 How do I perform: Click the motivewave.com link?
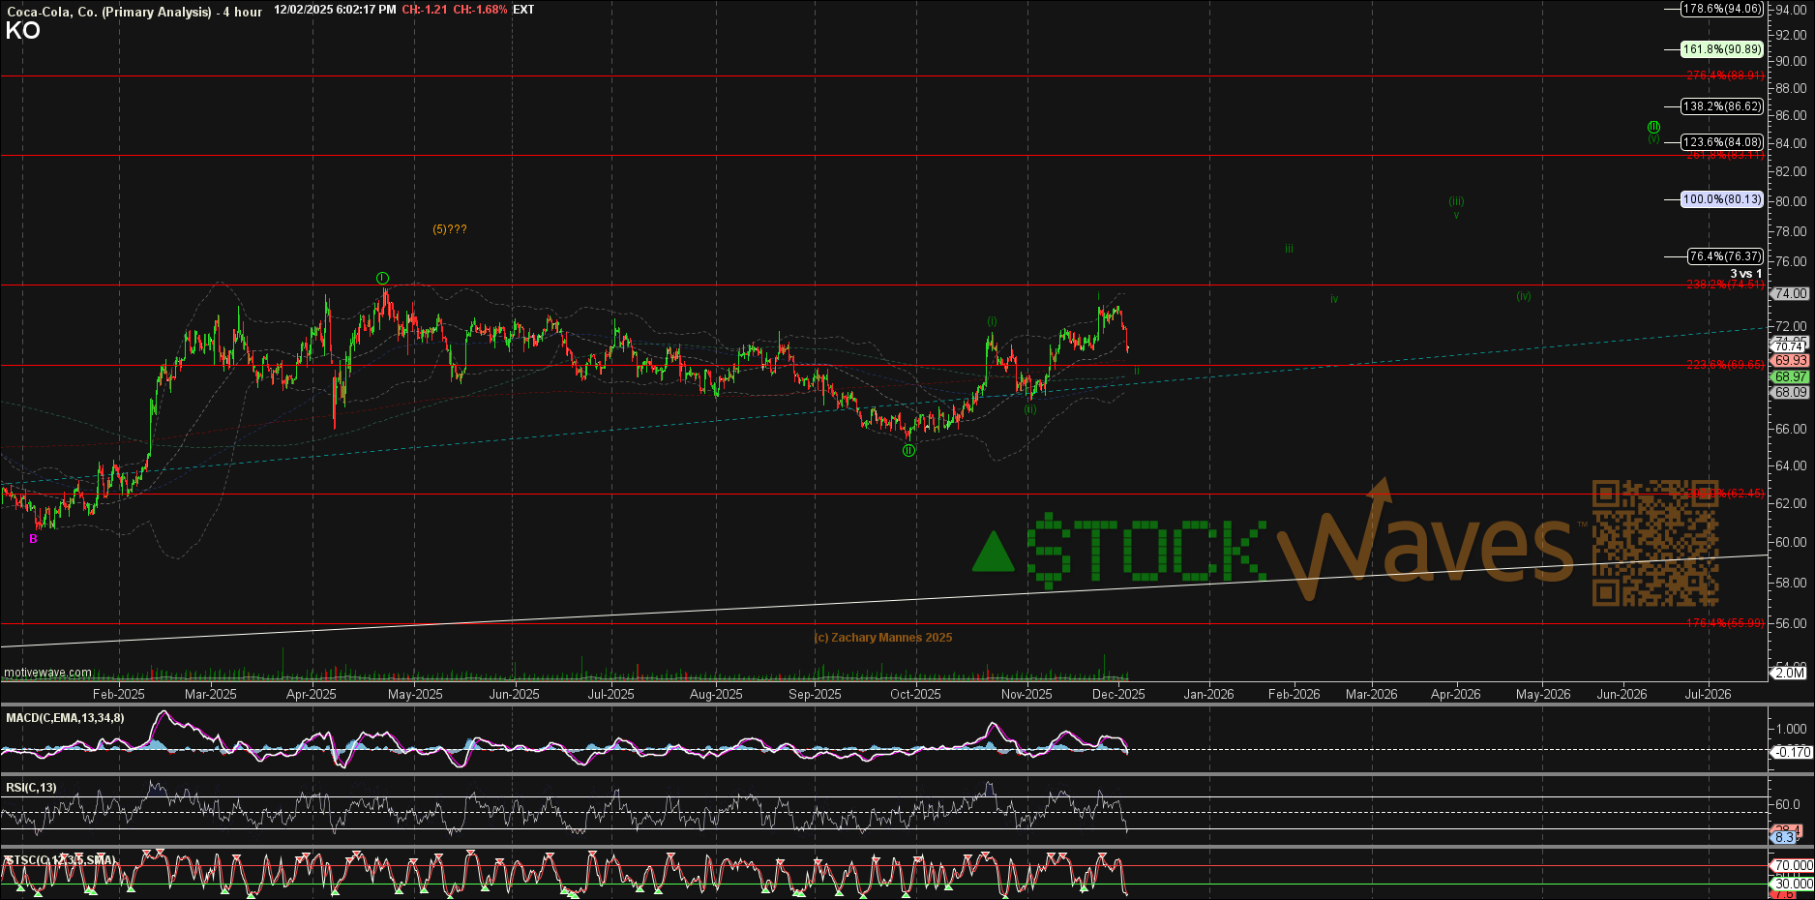coord(47,673)
